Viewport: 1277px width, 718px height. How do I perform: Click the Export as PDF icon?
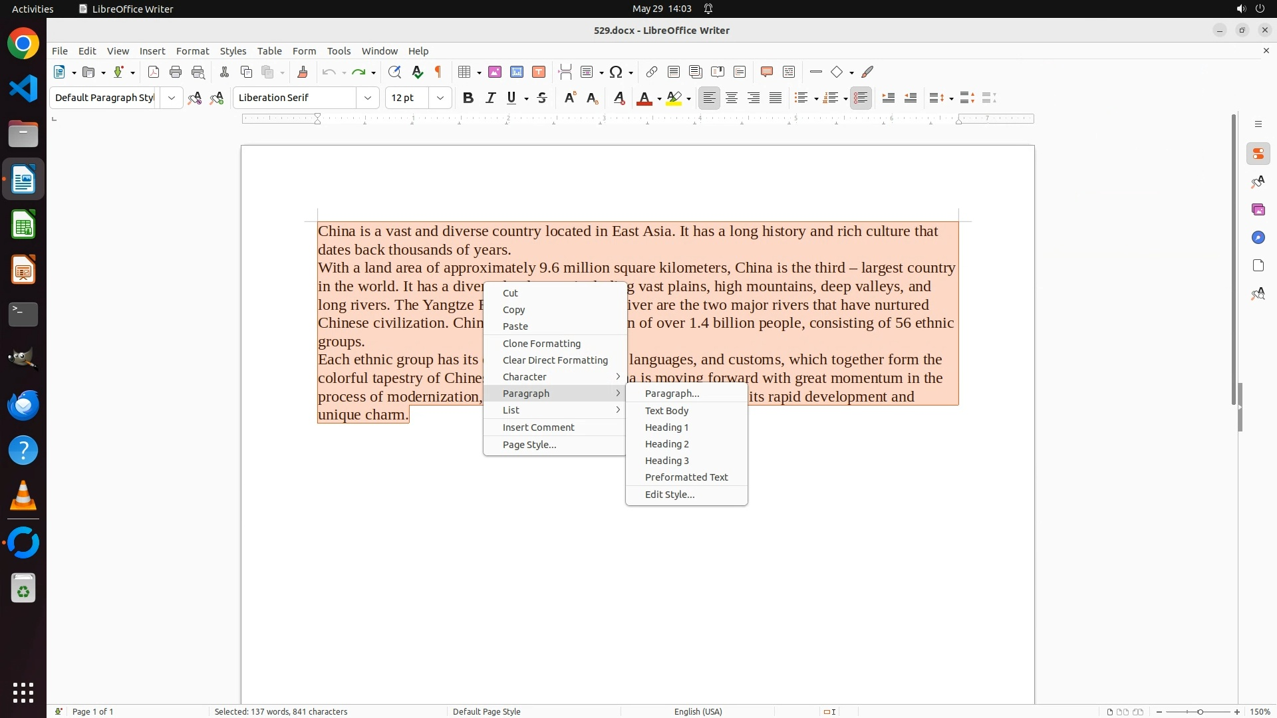click(154, 72)
